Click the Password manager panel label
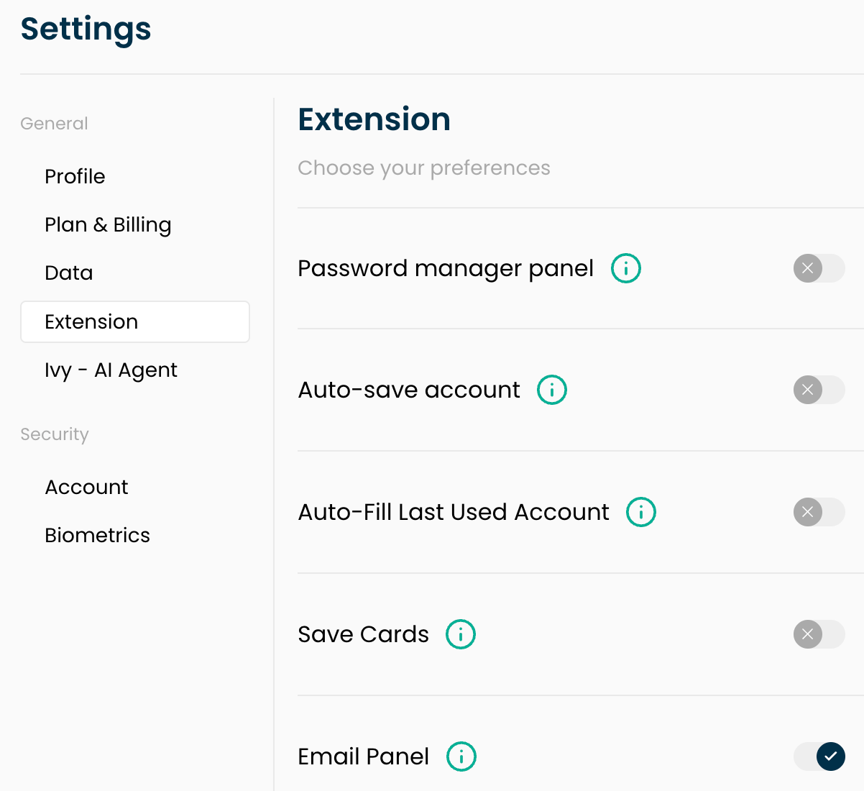 point(446,269)
